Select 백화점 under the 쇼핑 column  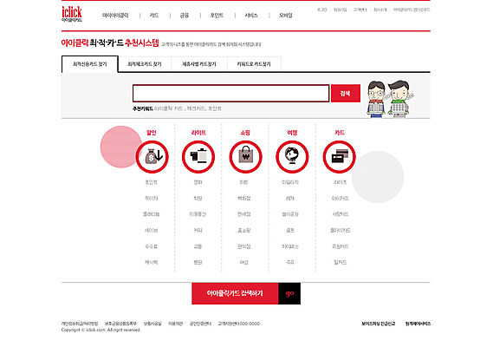coord(244,198)
